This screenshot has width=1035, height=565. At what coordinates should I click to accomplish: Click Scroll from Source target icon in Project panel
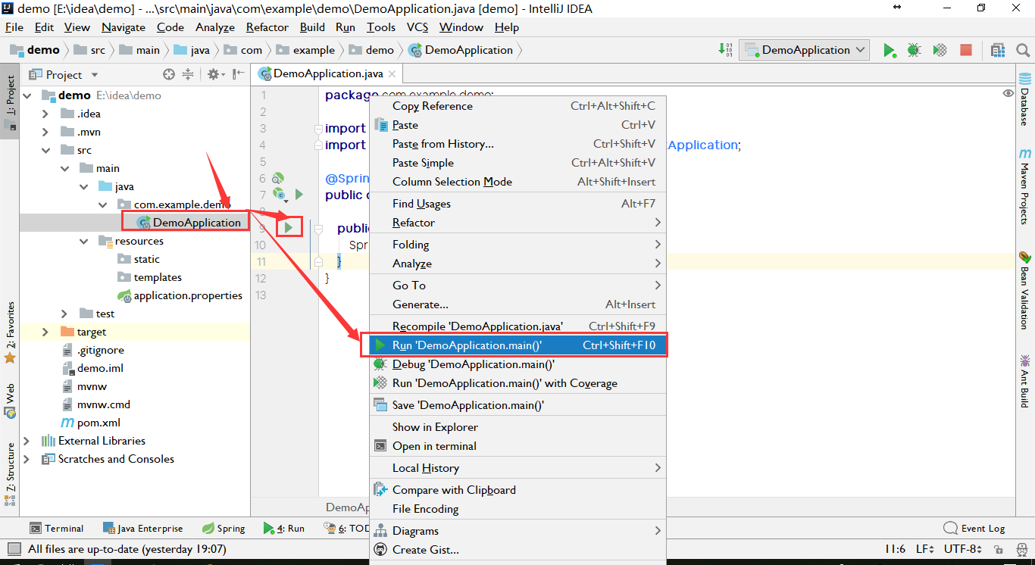coord(169,74)
